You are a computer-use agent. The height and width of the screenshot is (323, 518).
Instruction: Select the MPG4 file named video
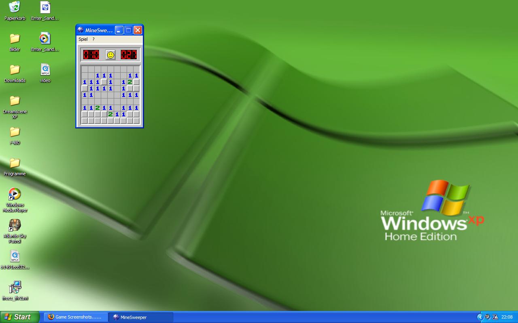point(45,69)
